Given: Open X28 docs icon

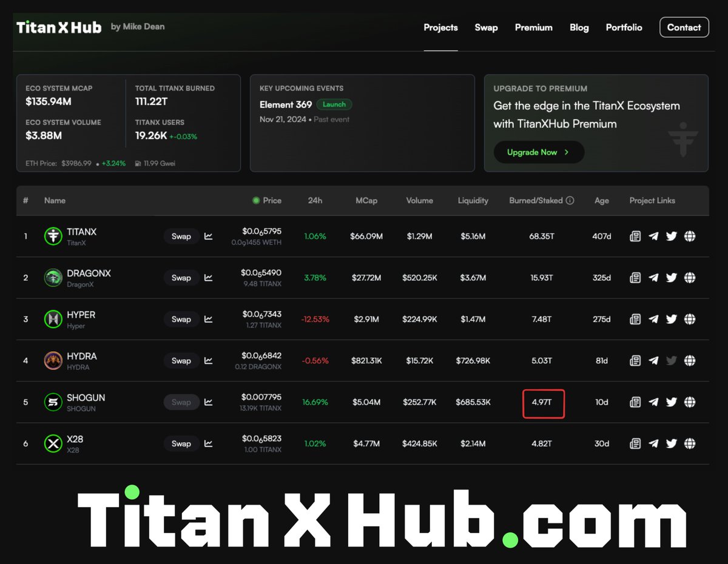Looking at the screenshot, I should pos(635,443).
